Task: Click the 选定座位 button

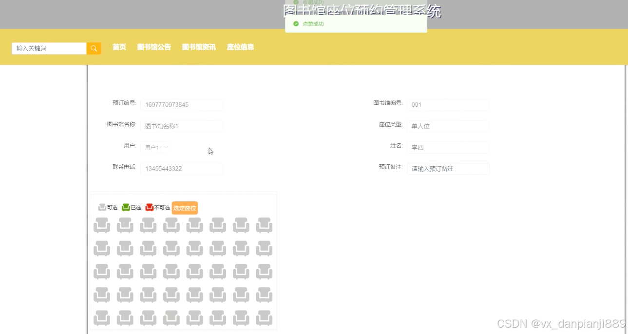Action: [185, 208]
